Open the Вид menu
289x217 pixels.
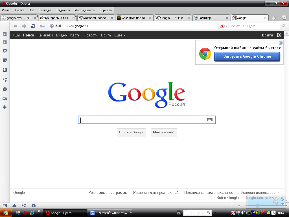tap(32, 10)
